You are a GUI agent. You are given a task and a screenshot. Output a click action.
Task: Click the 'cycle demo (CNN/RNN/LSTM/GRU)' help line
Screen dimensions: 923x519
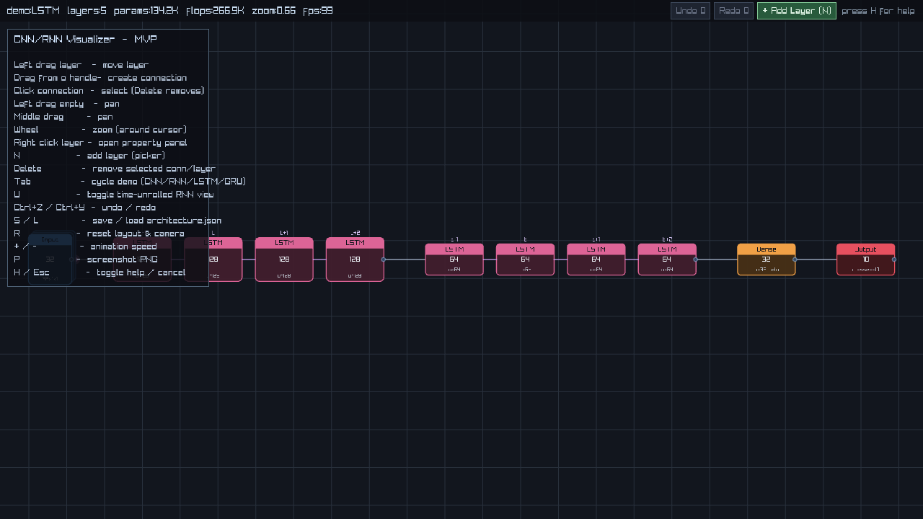pos(169,182)
